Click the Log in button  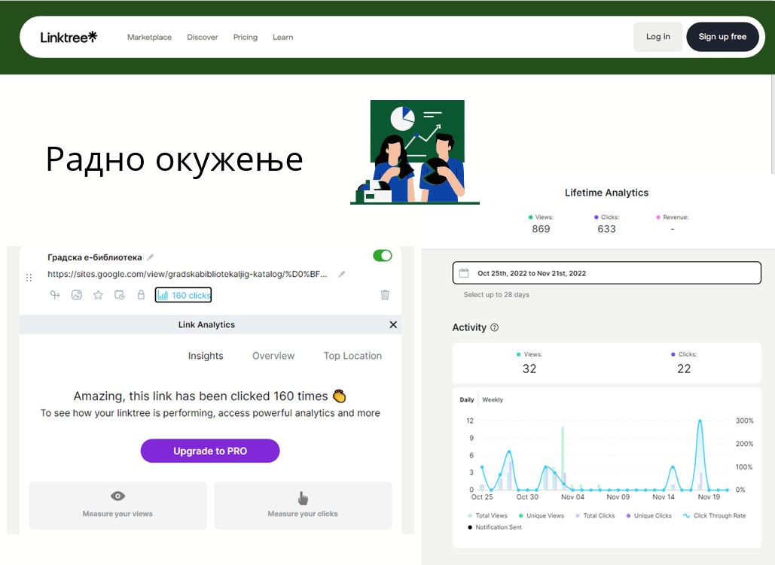658,37
